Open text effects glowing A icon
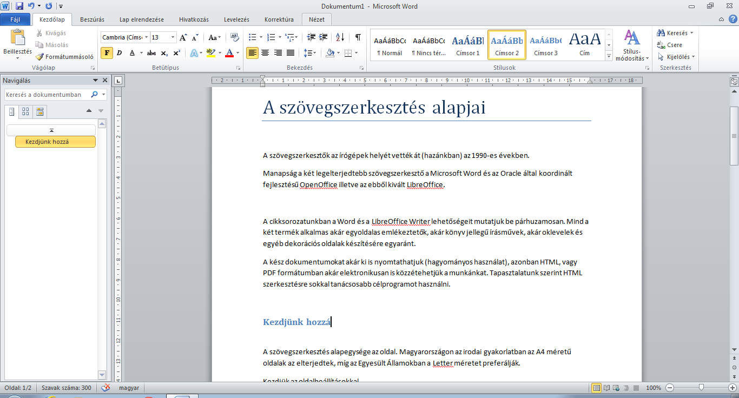 193,53
